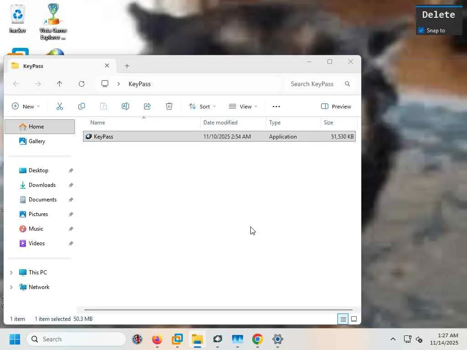Open the View dropdown
This screenshot has width=467, height=350.
(243, 107)
